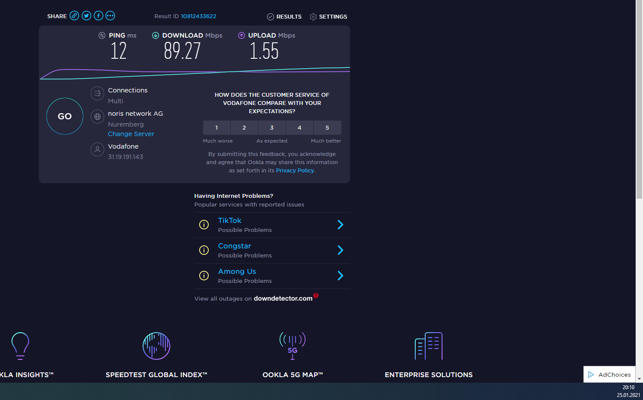The image size is (643, 400).
Task: Open the Privacy Policy link
Action: click(295, 171)
